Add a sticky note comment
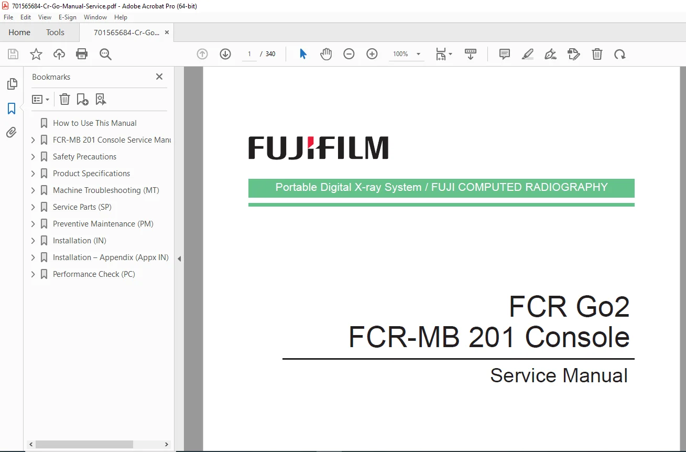 [x=505, y=54]
